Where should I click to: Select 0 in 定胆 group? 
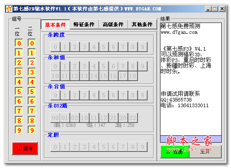pyautogui.click(x=55, y=147)
